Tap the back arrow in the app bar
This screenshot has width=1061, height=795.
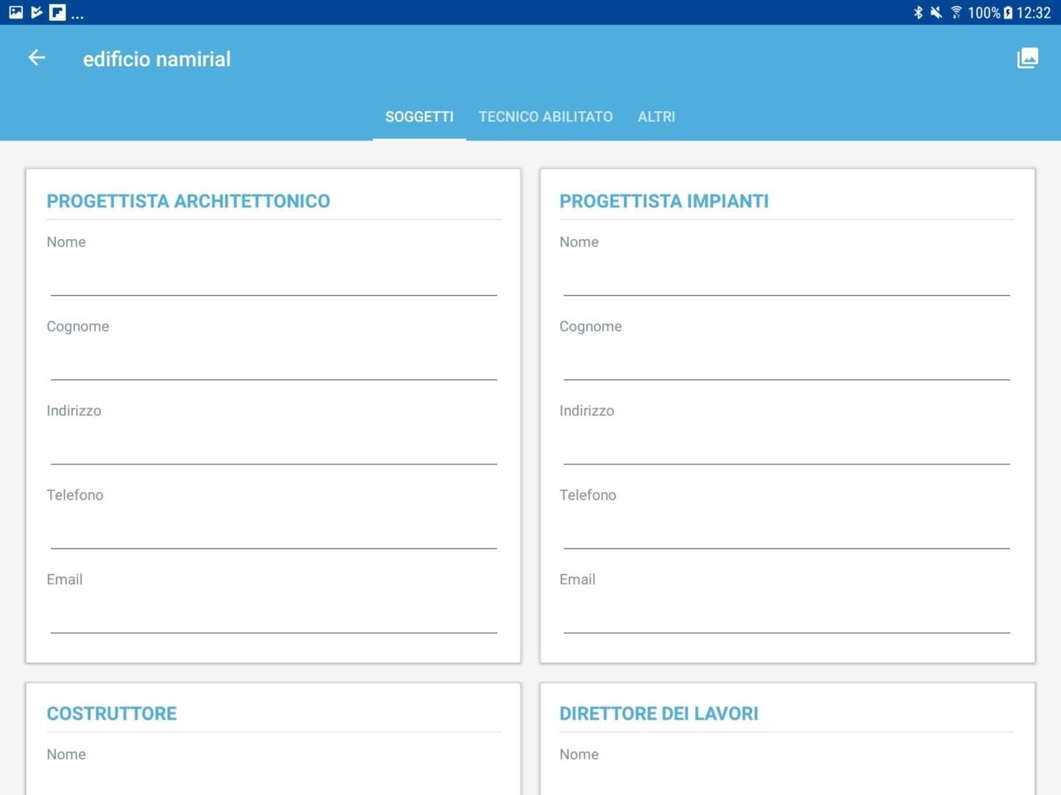click(36, 57)
